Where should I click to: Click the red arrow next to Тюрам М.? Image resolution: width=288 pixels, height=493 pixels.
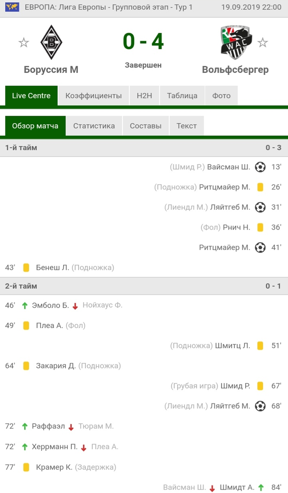[x=71, y=427]
